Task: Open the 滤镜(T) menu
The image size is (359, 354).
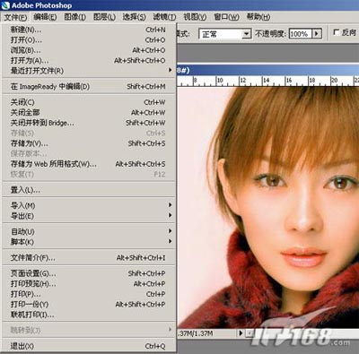Action: coord(164,17)
